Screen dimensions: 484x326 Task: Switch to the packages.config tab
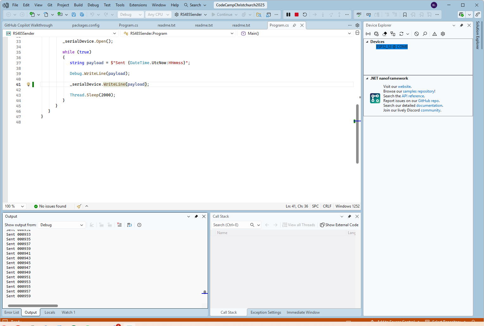coord(85,25)
